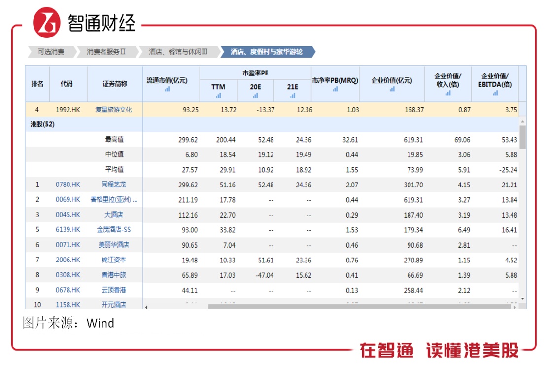
Task: Click average EBITDA multiple -25.24
Action: click(508, 170)
